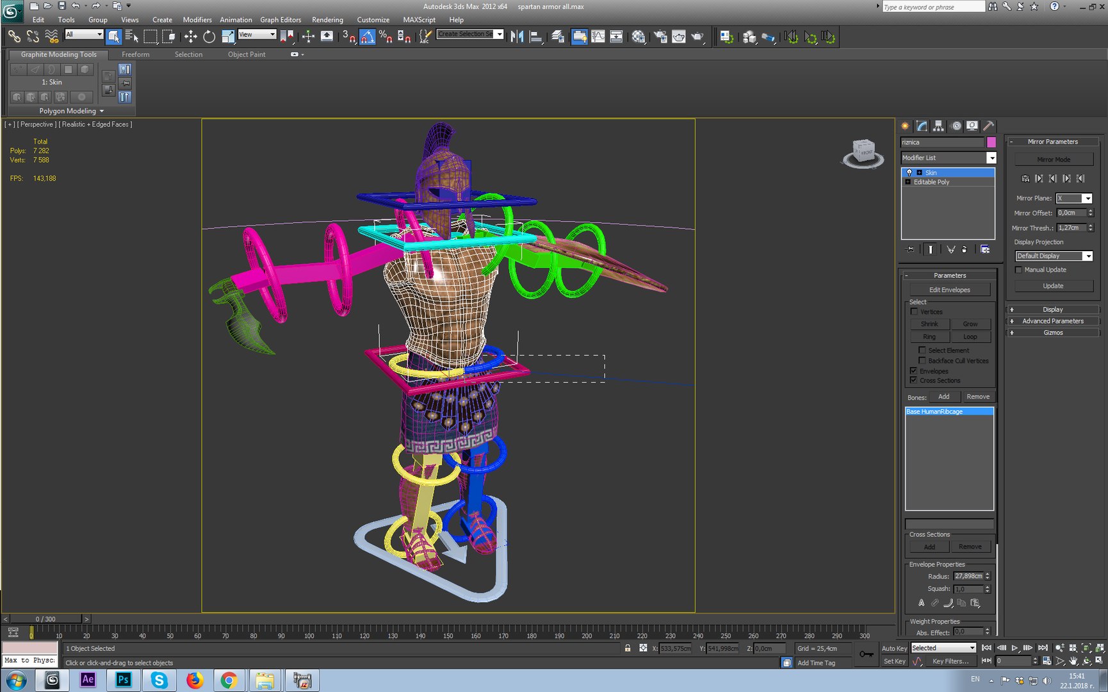Expand the Advanced Parameters rollout
1108x692 pixels.
tap(1053, 321)
